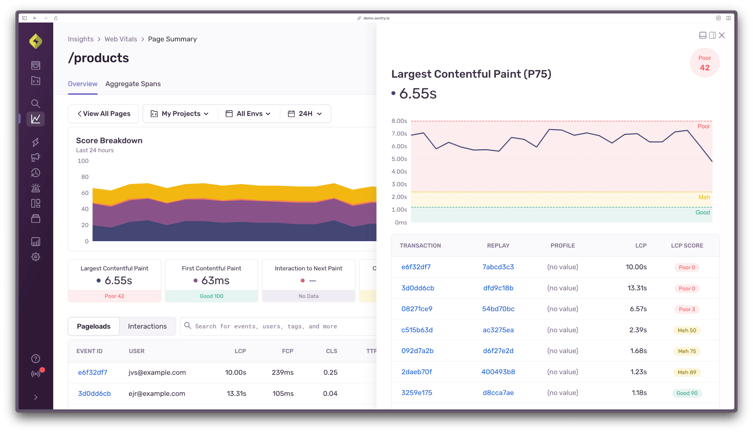Viewport: 753px width, 433px height.
Task: Open transaction 08271ce9 in detail panel
Action: (417, 309)
